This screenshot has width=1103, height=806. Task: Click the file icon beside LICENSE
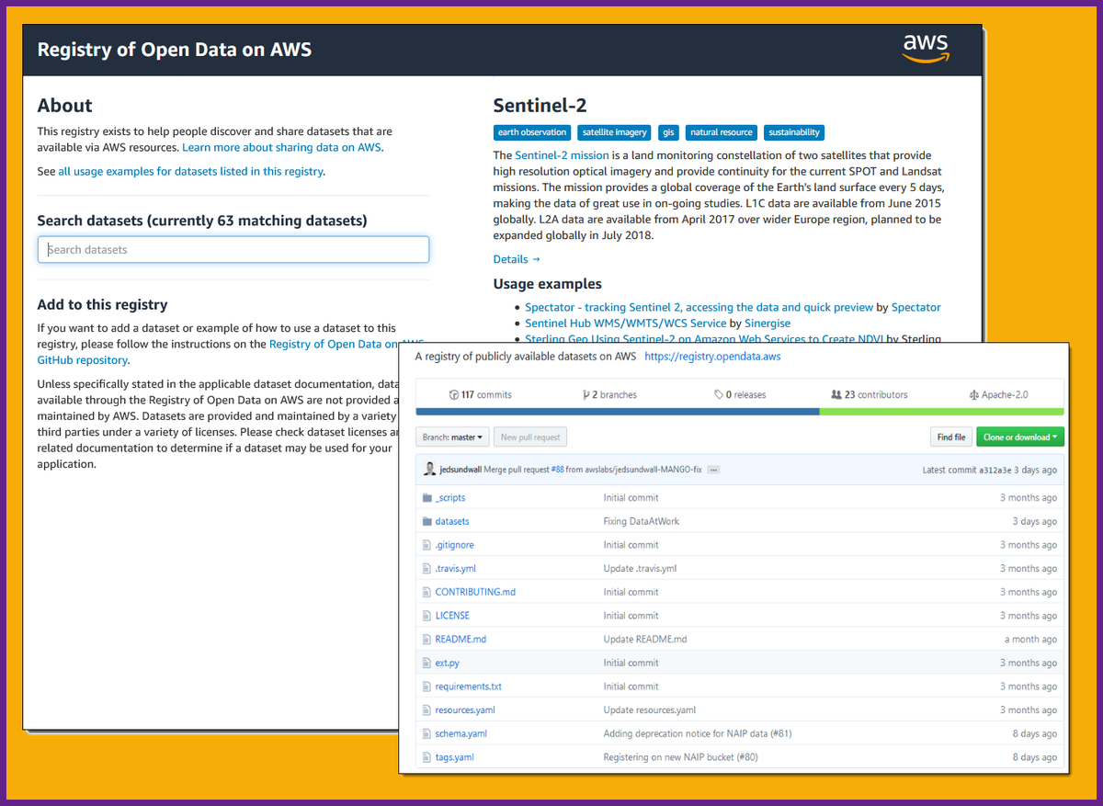[x=426, y=616]
